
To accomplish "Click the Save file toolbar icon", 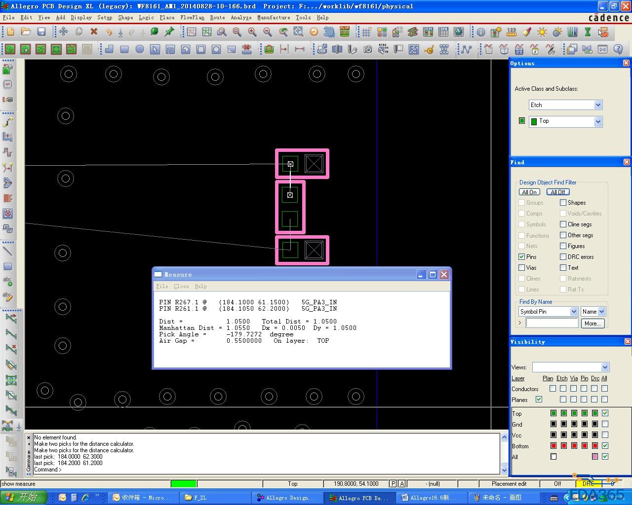I will [41, 32].
